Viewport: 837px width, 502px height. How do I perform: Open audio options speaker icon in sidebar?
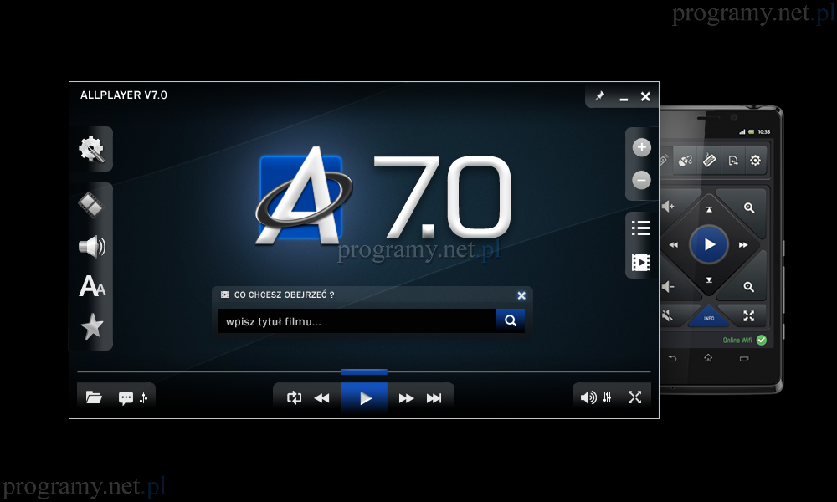pyautogui.click(x=91, y=246)
